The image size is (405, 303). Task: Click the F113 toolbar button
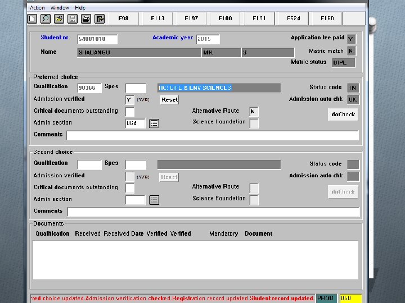[157, 19]
